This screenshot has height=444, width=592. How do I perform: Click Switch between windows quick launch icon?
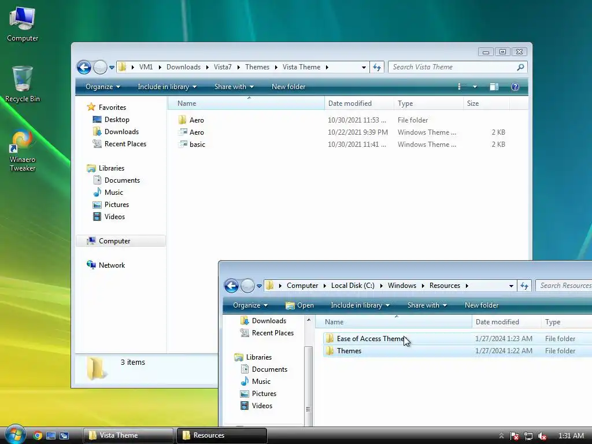(65, 435)
